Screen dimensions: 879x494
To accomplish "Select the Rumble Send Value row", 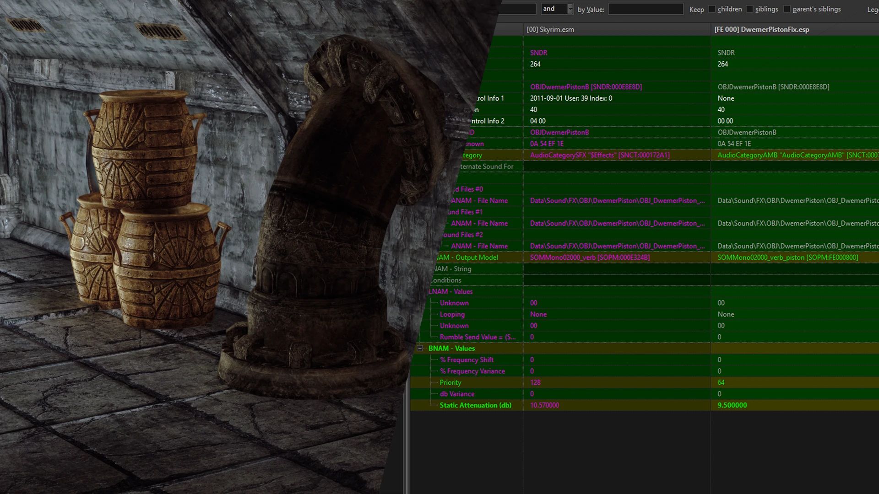I will pyautogui.click(x=477, y=337).
